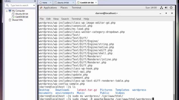Open the terminal Edit menu
The image size is (179, 100).
(x=48, y=19)
